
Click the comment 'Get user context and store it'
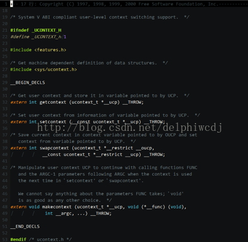pos(100,96)
